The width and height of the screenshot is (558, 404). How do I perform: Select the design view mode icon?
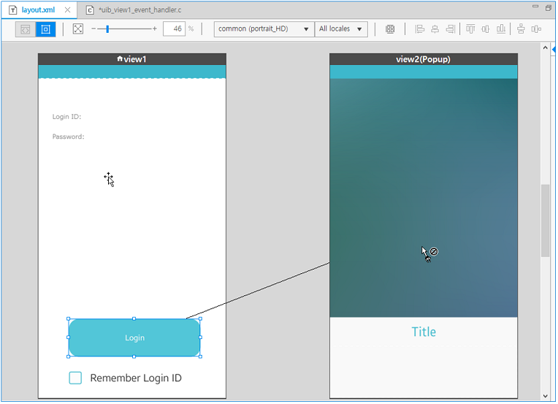46,29
